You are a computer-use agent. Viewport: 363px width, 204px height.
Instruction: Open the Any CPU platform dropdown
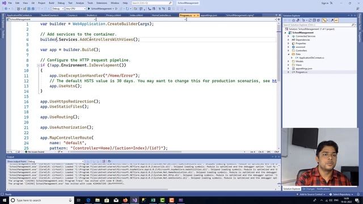[75, 8]
